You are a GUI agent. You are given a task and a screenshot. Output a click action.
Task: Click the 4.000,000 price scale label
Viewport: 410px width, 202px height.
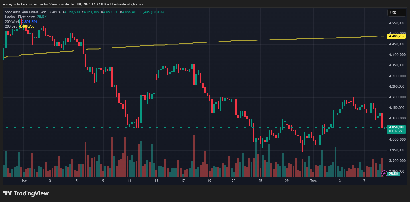coord(397,140)
